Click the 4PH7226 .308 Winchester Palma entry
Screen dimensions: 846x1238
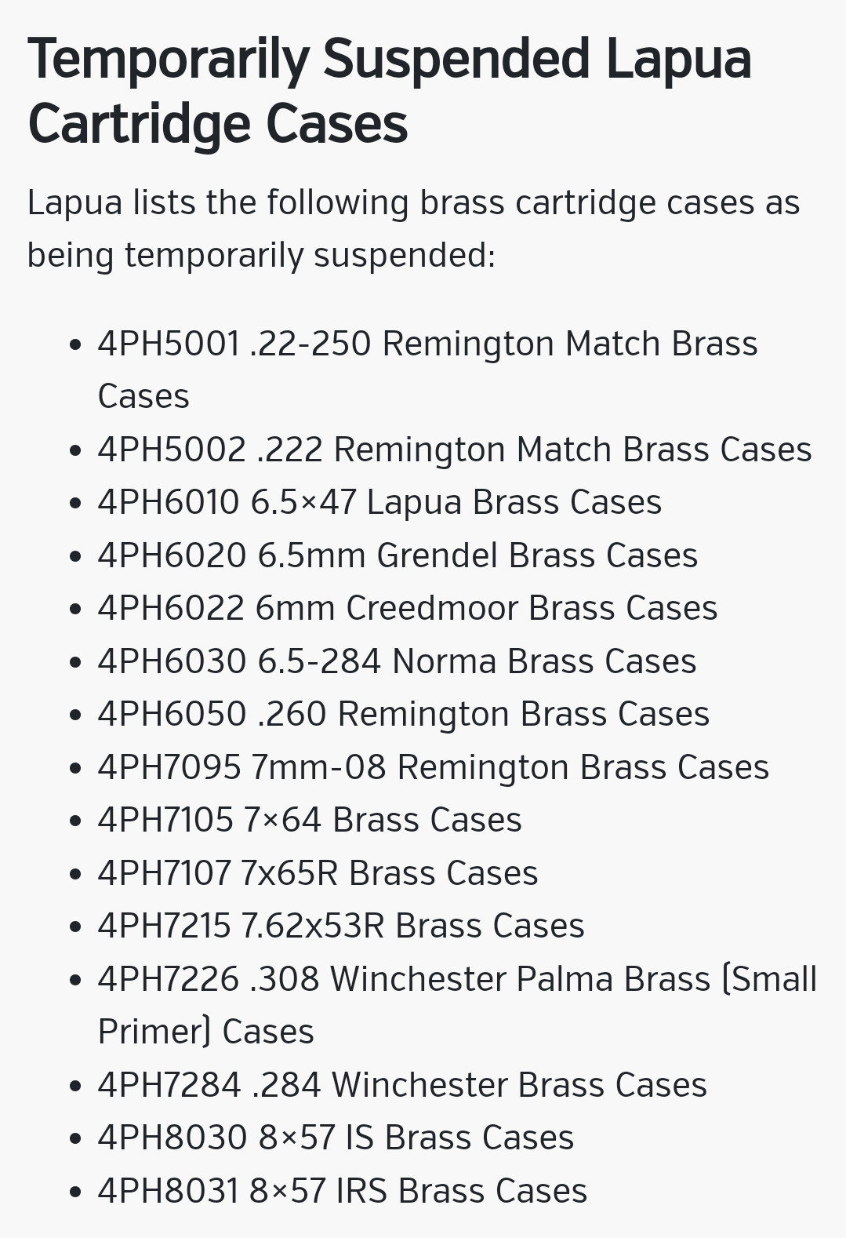[458, 1005]
